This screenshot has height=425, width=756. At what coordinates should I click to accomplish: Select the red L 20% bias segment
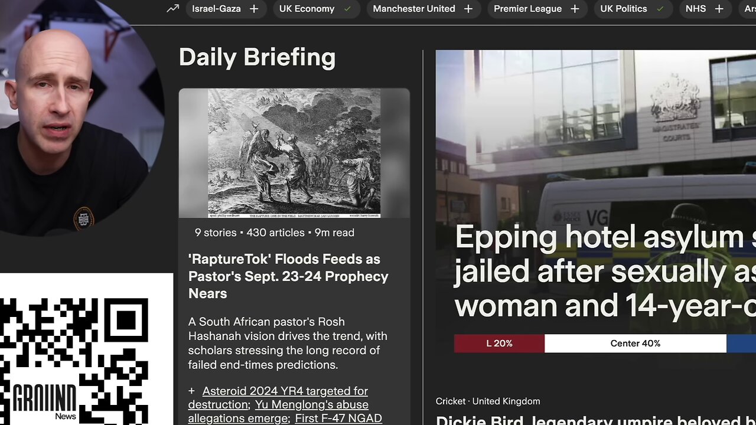tap(499, 344)
